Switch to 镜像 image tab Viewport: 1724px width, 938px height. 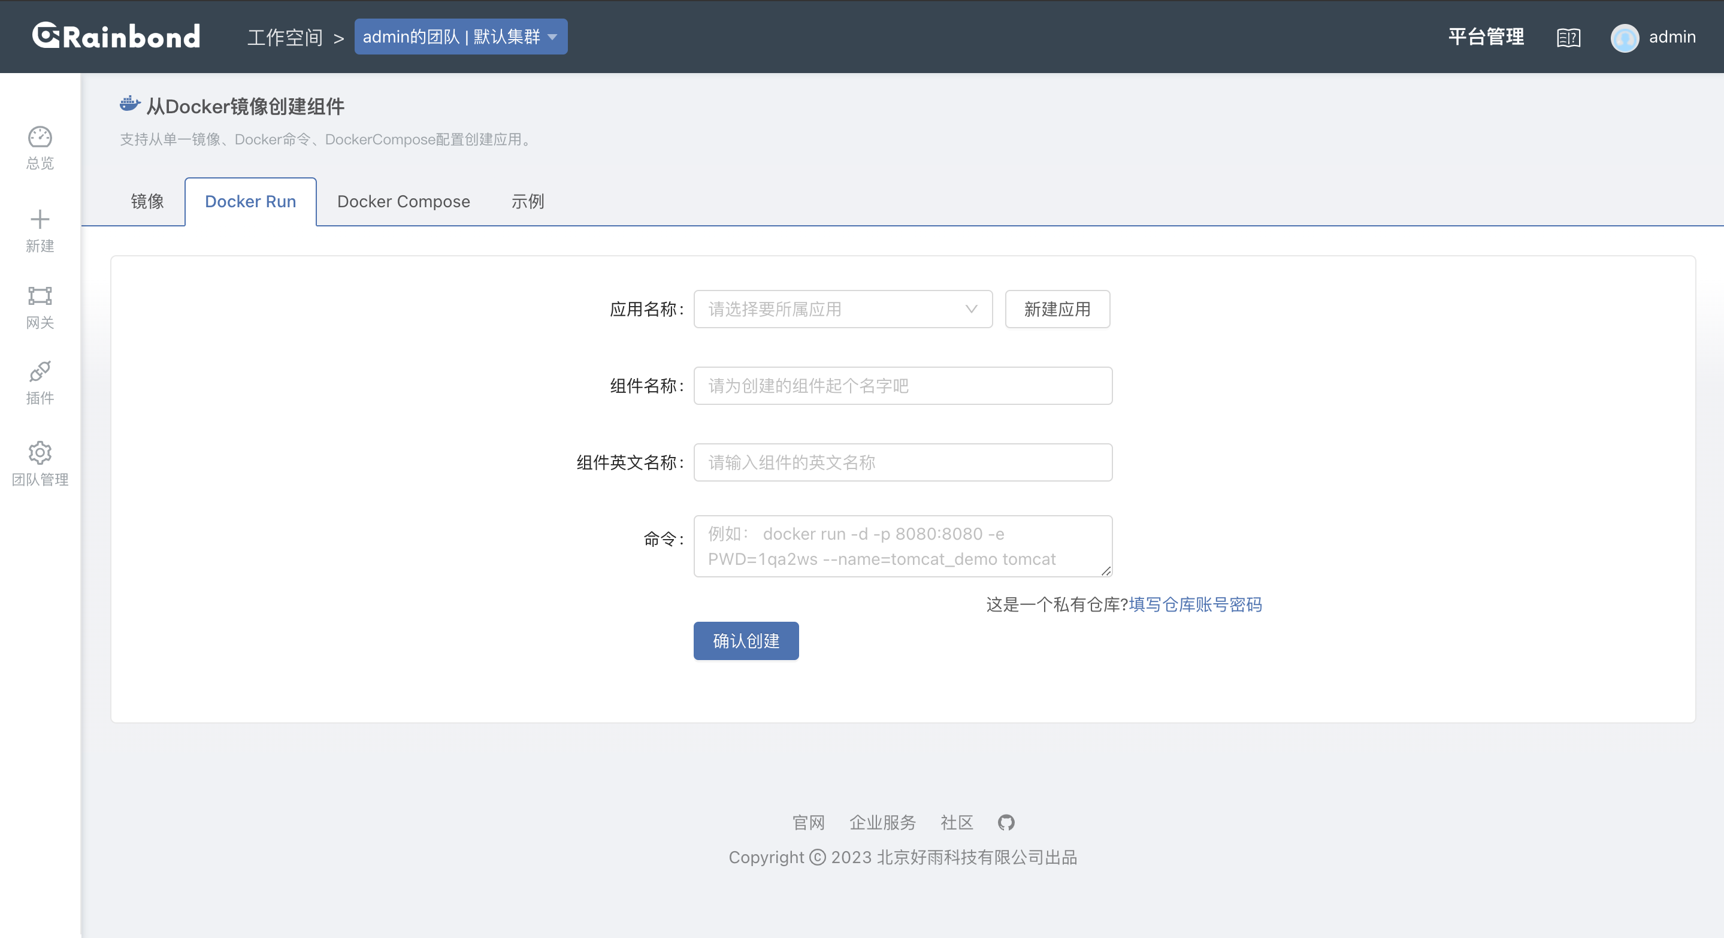tap(149, 201)
